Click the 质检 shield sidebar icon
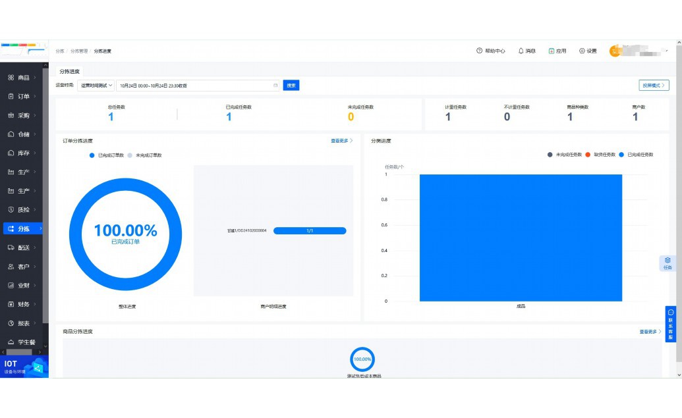Image resolution: width=682 pixels, height=418 pixels. 11,210
